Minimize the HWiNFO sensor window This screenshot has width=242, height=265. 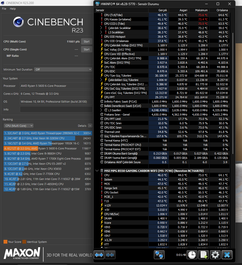206,4
